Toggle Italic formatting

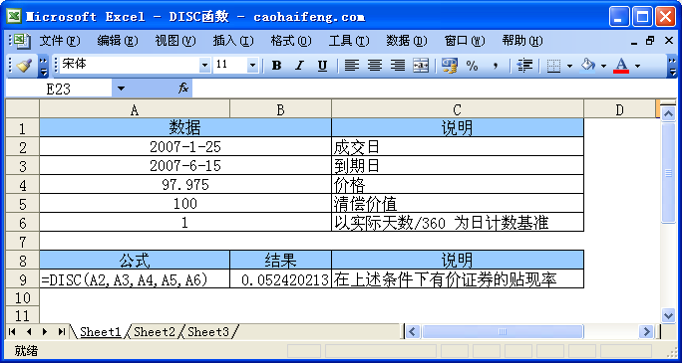[x=299, y=66]
